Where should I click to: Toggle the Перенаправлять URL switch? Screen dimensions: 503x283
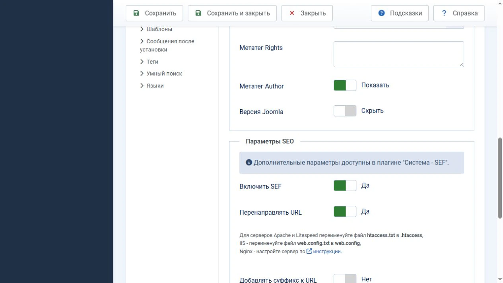(x=345, y=211)
